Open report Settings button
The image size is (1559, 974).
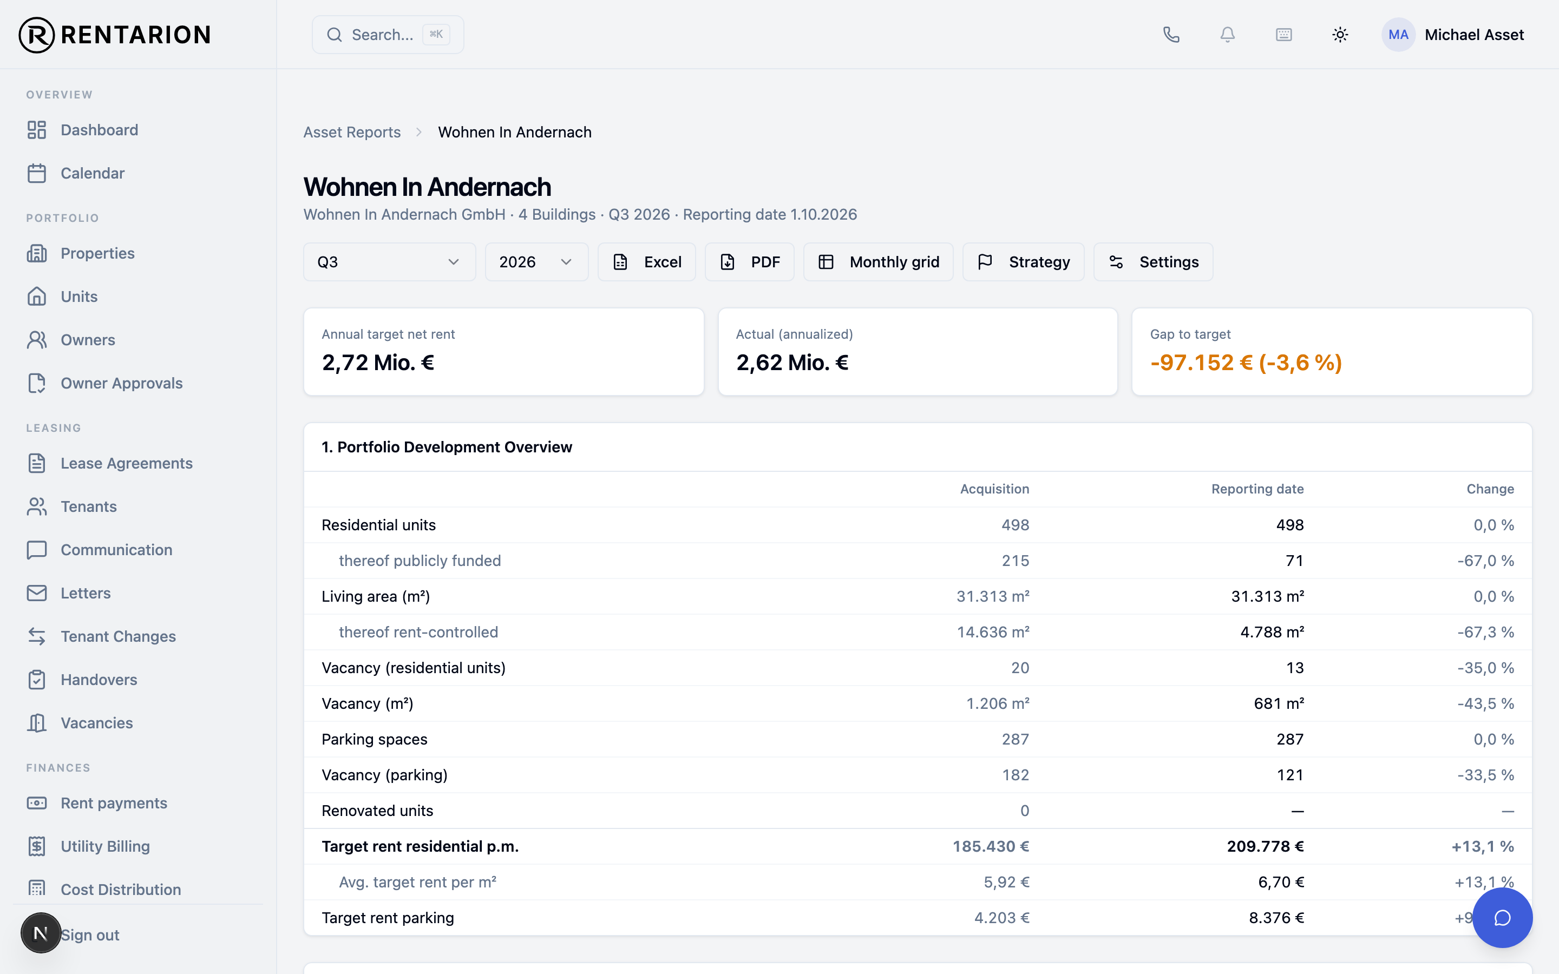coord(1153,262)
